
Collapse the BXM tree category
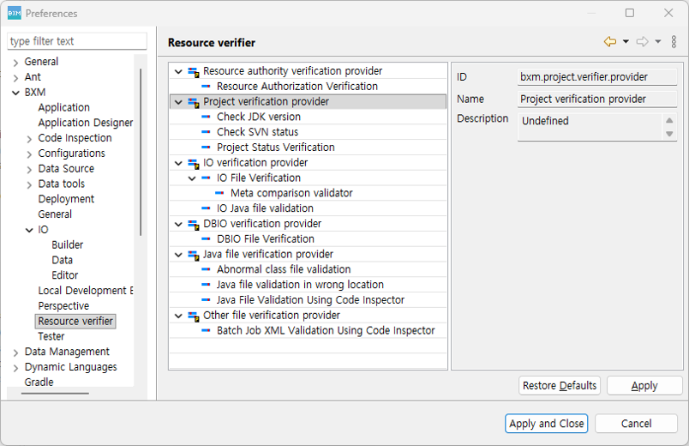(15, 93)
